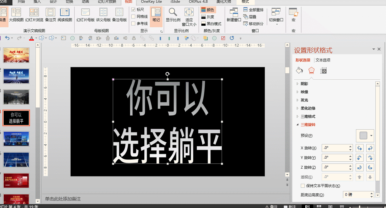
Task: Open Outline View (大纲视图)
Action: pyautogui.click(x=16, y=15)
